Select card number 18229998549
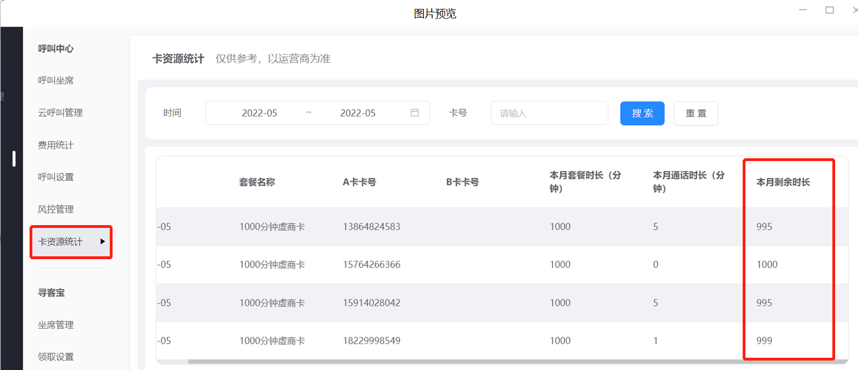Viewport: 858px width, 370px height. (x=372, y=340)
